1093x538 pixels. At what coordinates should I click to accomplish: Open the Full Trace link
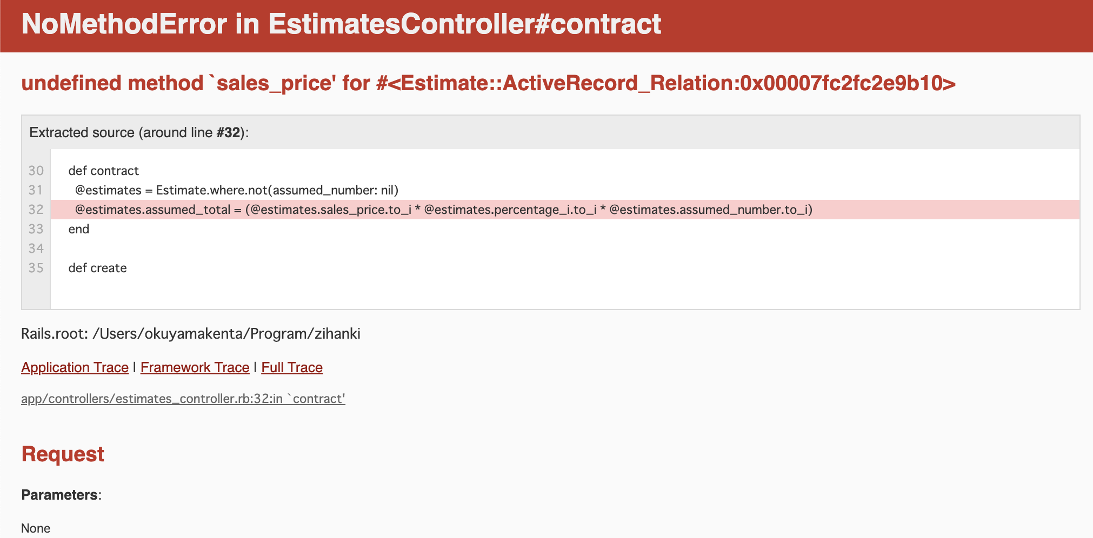point(292,367)
